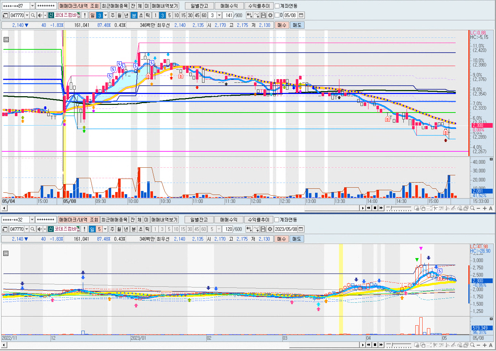The image size is (496, 351).
Task: Click the stock search magnifier in bottom chart
Action: pyautogui.click(x=33, y=229)
